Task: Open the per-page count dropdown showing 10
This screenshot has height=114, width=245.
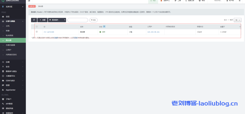Action: click(x=238, y=20)
